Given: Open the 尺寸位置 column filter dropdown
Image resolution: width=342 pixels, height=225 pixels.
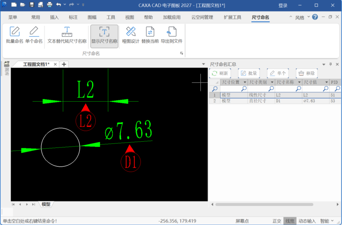Looking at the screenshot, I should tap(245, 82).
